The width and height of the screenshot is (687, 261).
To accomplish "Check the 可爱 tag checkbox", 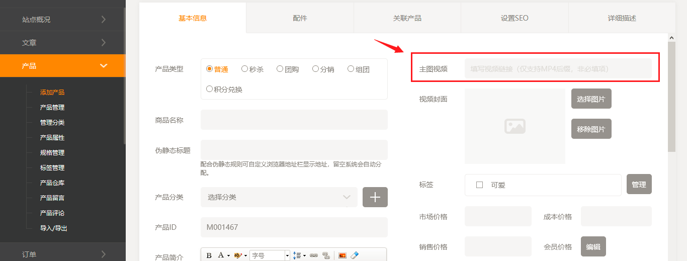I will click(x=479, y=185).
